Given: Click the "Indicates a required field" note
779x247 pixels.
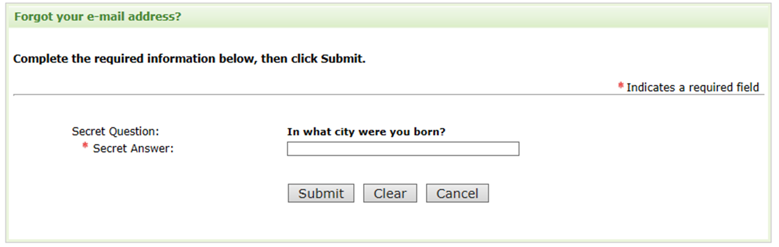Looking at the screenshot, I should click(692, 88).
